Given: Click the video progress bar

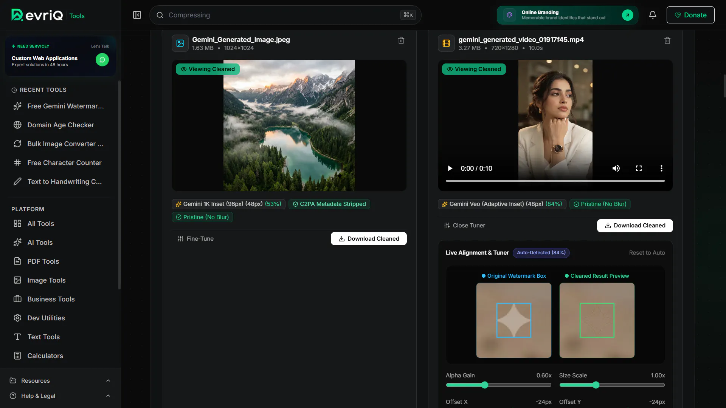Looking at the screenshot, I should [555, 181].
